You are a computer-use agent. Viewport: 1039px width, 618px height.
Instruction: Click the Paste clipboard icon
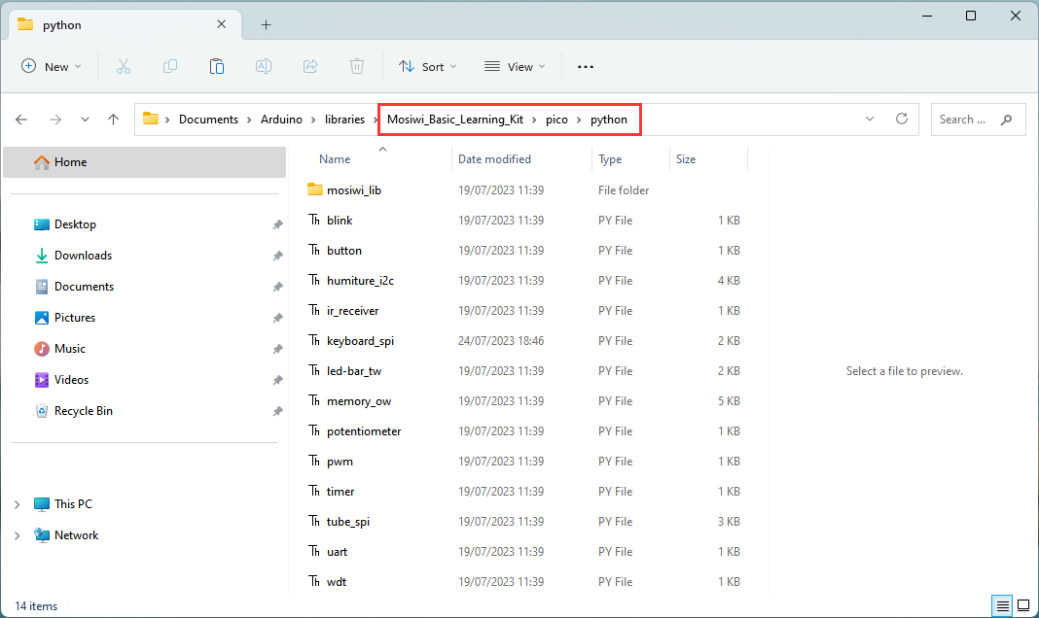217,66
